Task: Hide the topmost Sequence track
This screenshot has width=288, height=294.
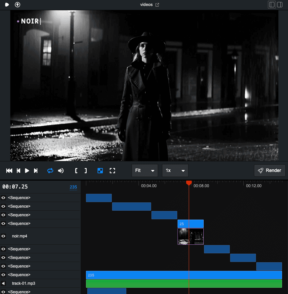Action: point(4,197)
